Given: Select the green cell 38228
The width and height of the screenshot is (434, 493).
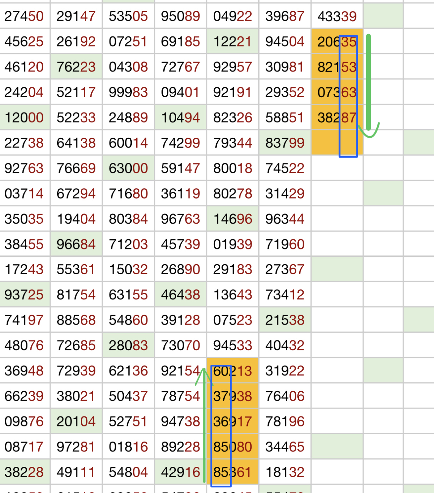Looking at the screenshot, I should [x=24, y=472].
